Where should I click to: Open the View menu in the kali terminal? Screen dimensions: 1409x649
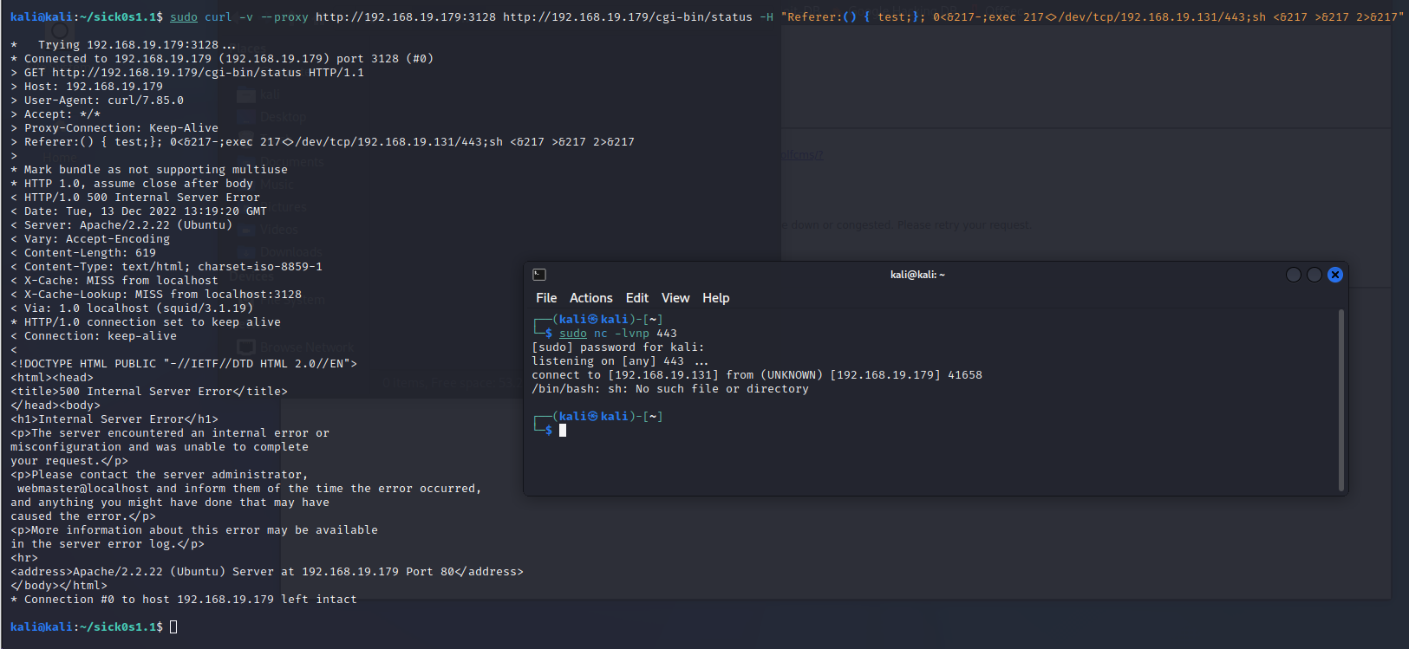pyautogui.click(x=675, y=298)
